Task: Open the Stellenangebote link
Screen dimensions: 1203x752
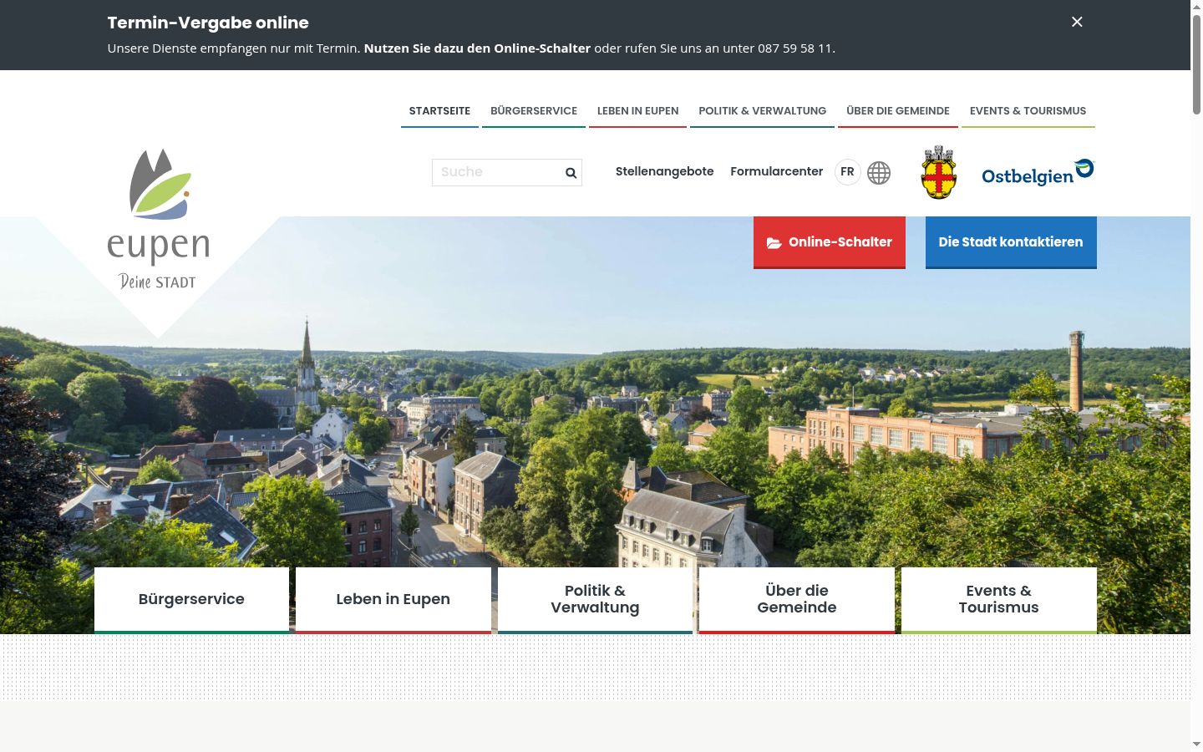Action: click(665, 171)
